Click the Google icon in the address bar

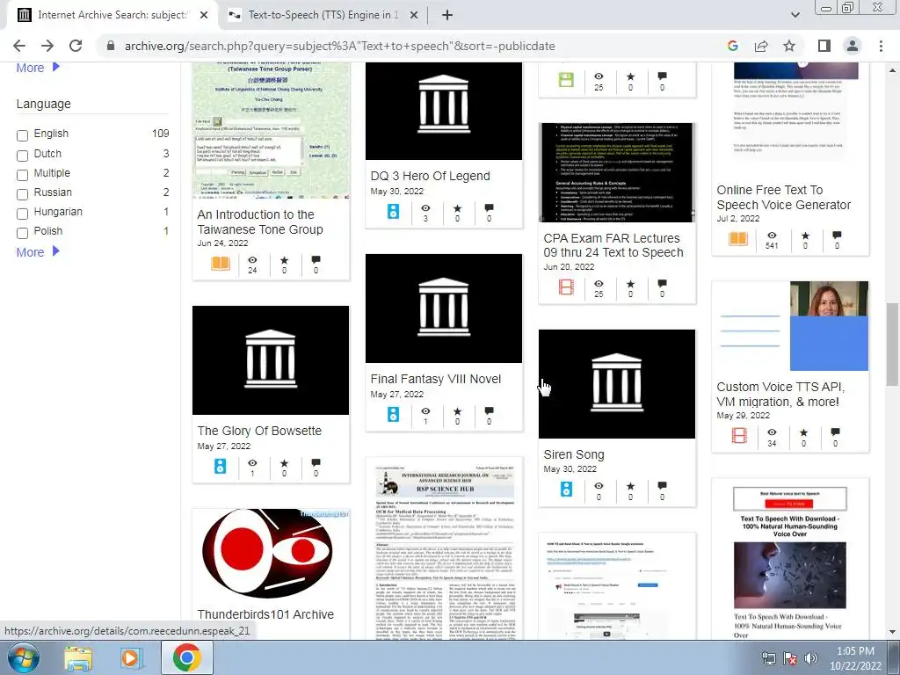[x=733, y=46]
